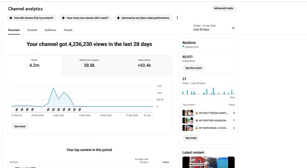Click the emoji icon before "MY BROTHER ABANDON..."

(x=197, y=120)
